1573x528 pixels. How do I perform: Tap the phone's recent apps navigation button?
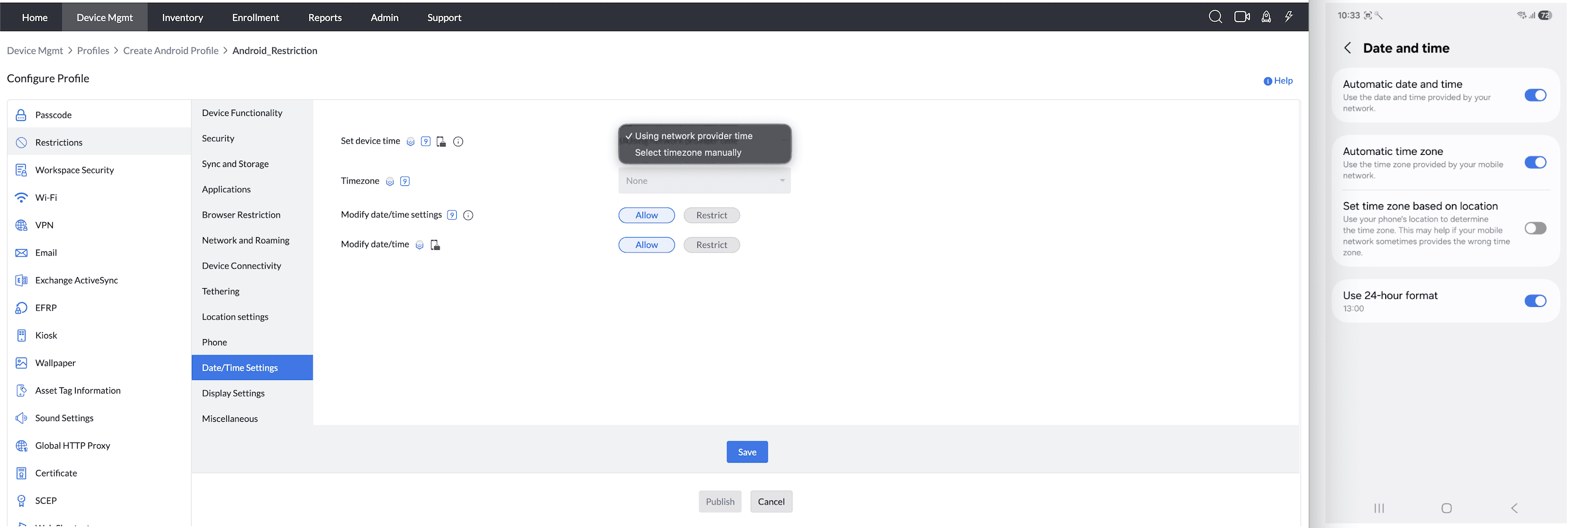coord(1379,508)
